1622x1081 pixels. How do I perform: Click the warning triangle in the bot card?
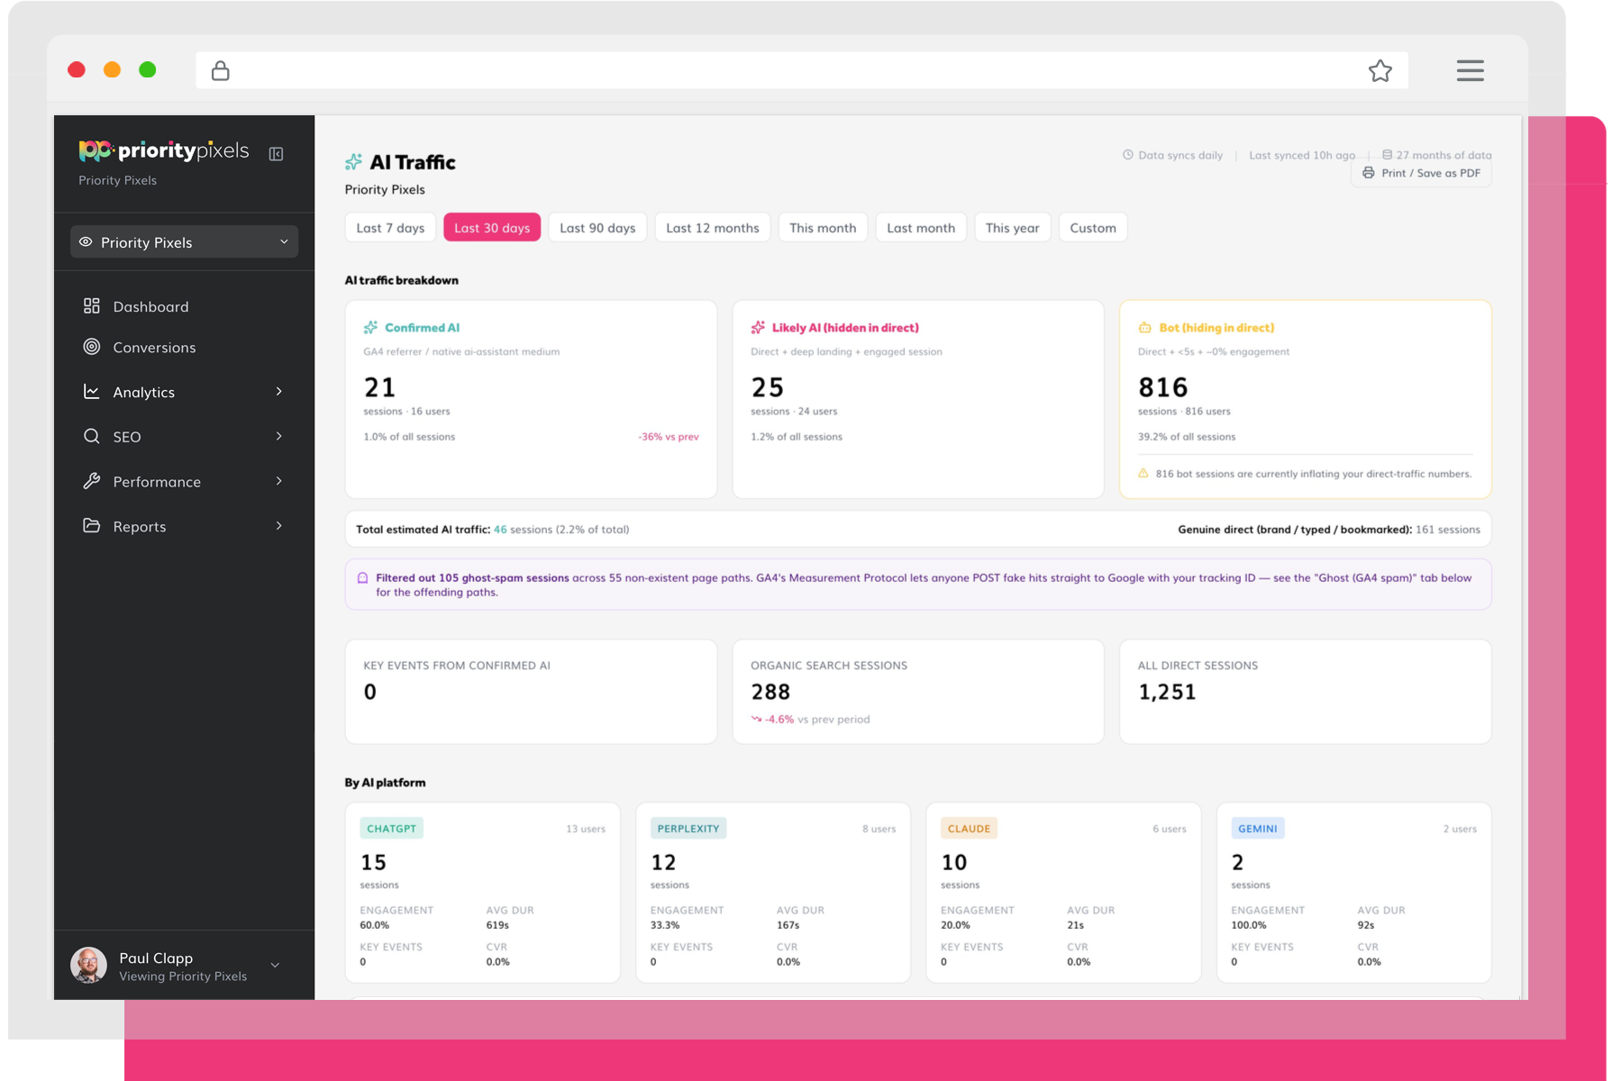tap(1144, 473)
